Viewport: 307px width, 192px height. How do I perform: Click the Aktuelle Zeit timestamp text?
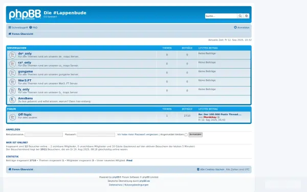point(230,40)
